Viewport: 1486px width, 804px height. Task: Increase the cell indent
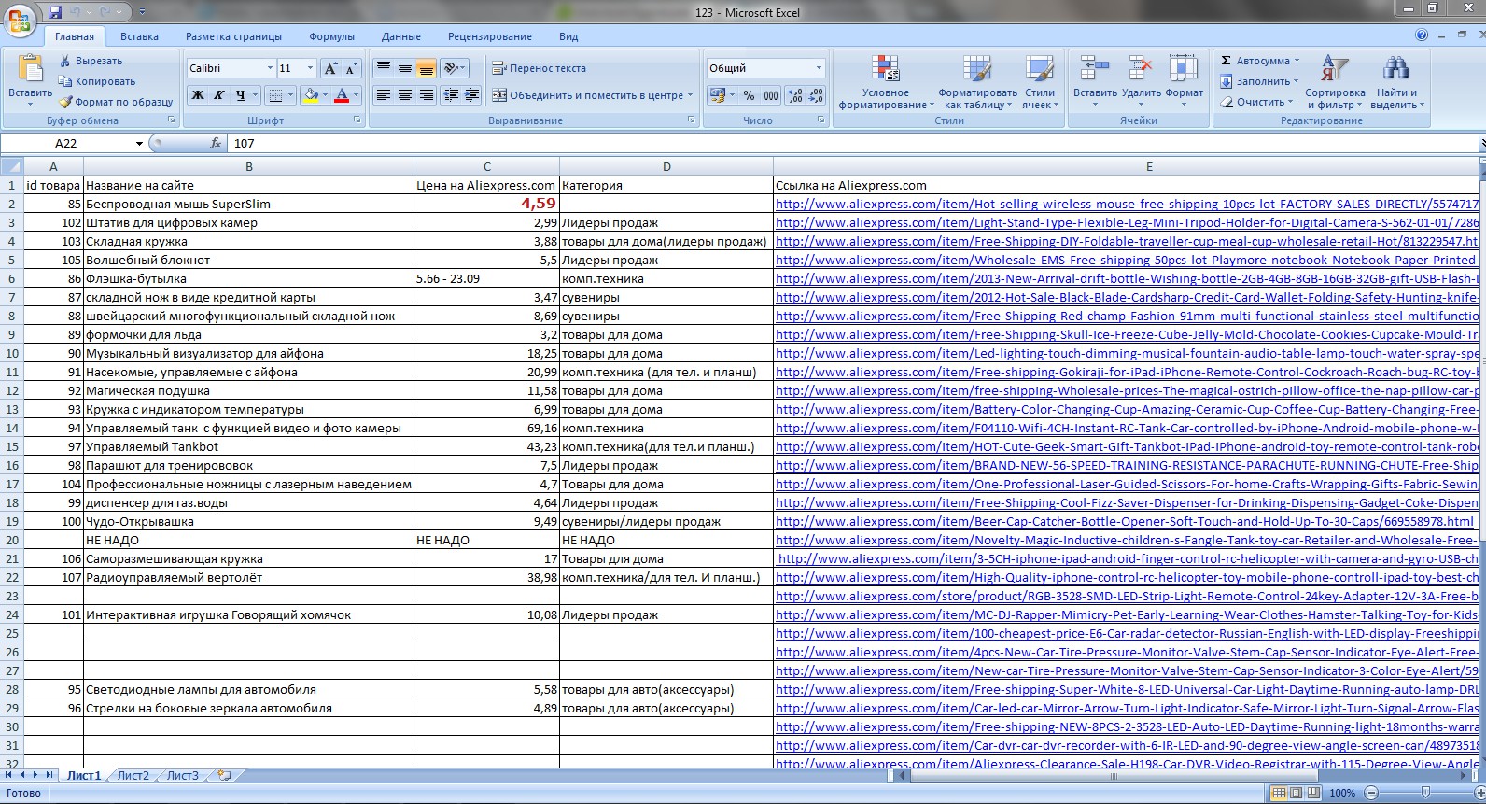coord(472,95)
